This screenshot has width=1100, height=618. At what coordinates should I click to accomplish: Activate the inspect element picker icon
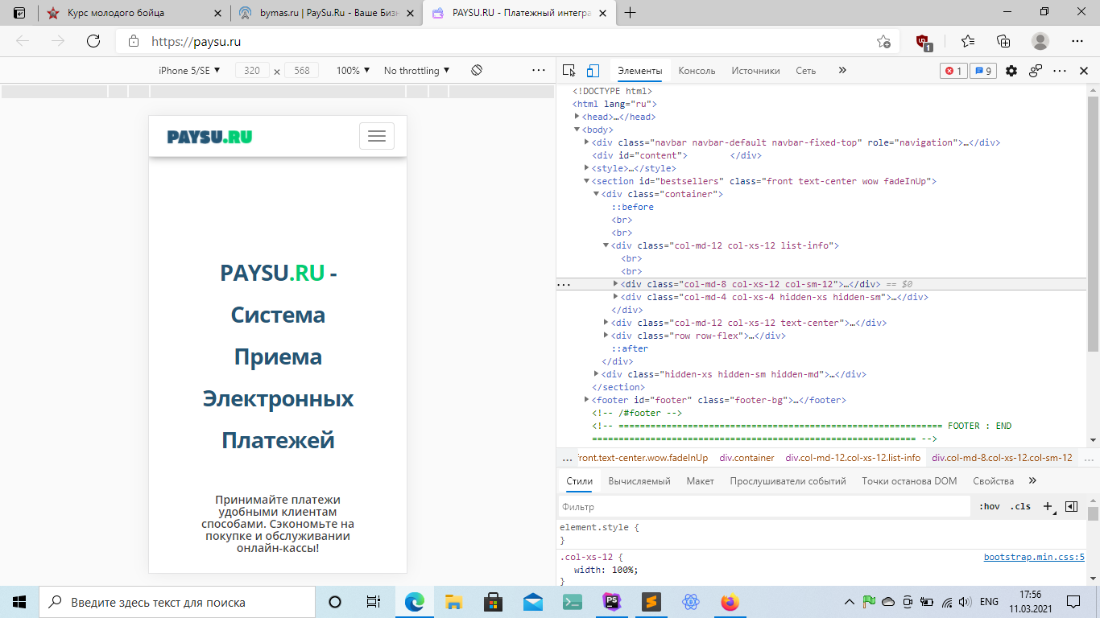click(569, 71)
